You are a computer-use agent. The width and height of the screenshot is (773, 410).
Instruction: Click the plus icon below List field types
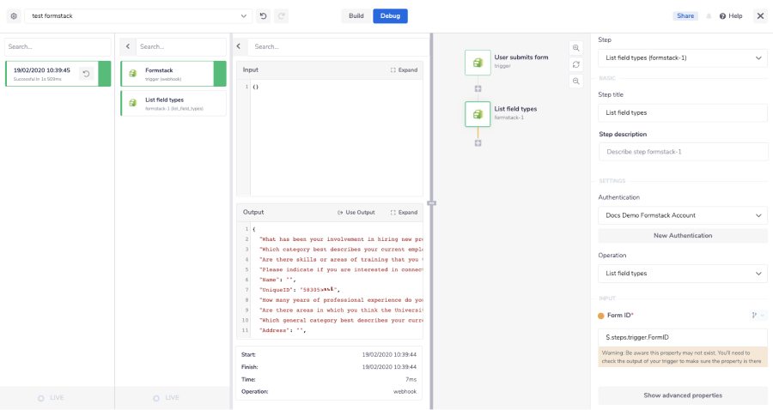click(x=478, y=142)
